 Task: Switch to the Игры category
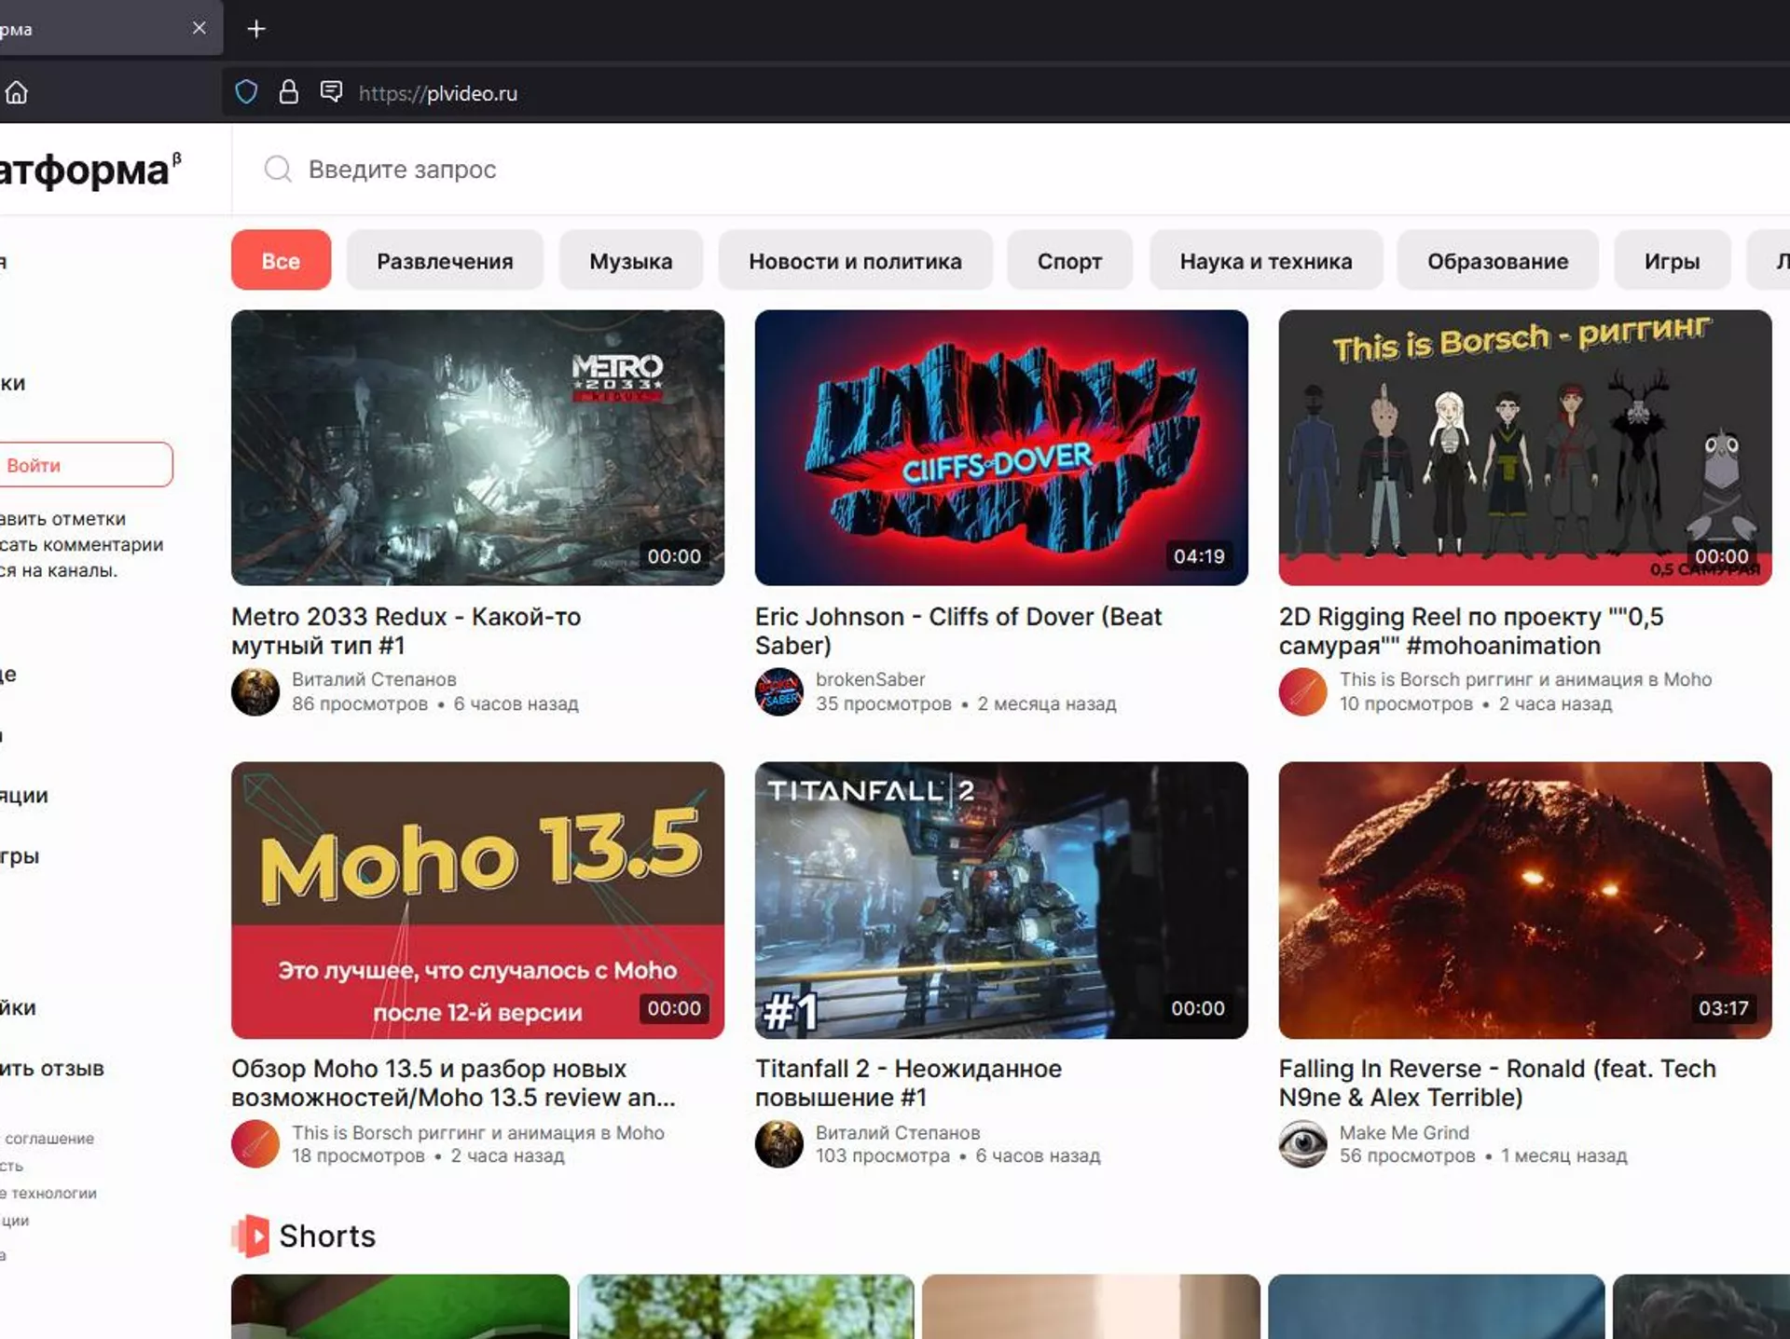pos(1672,261)
